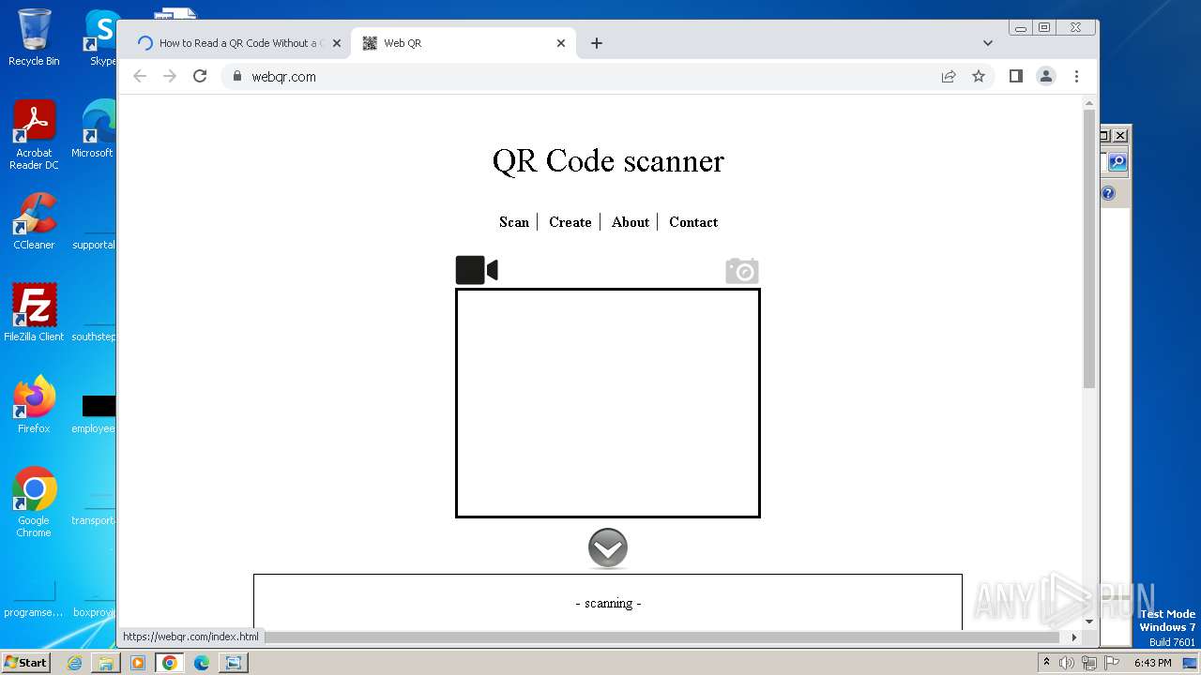Click the horizontal scrollbar right arrow
This screenshot has width=1201, height=675.
(x=1074, y=637)
